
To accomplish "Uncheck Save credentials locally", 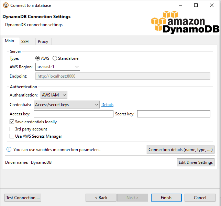I will coord(12,122).
